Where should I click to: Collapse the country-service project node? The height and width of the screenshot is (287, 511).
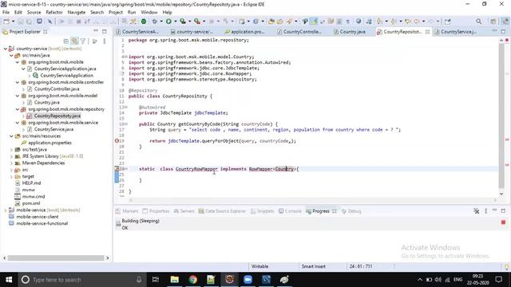click(6, 49)
